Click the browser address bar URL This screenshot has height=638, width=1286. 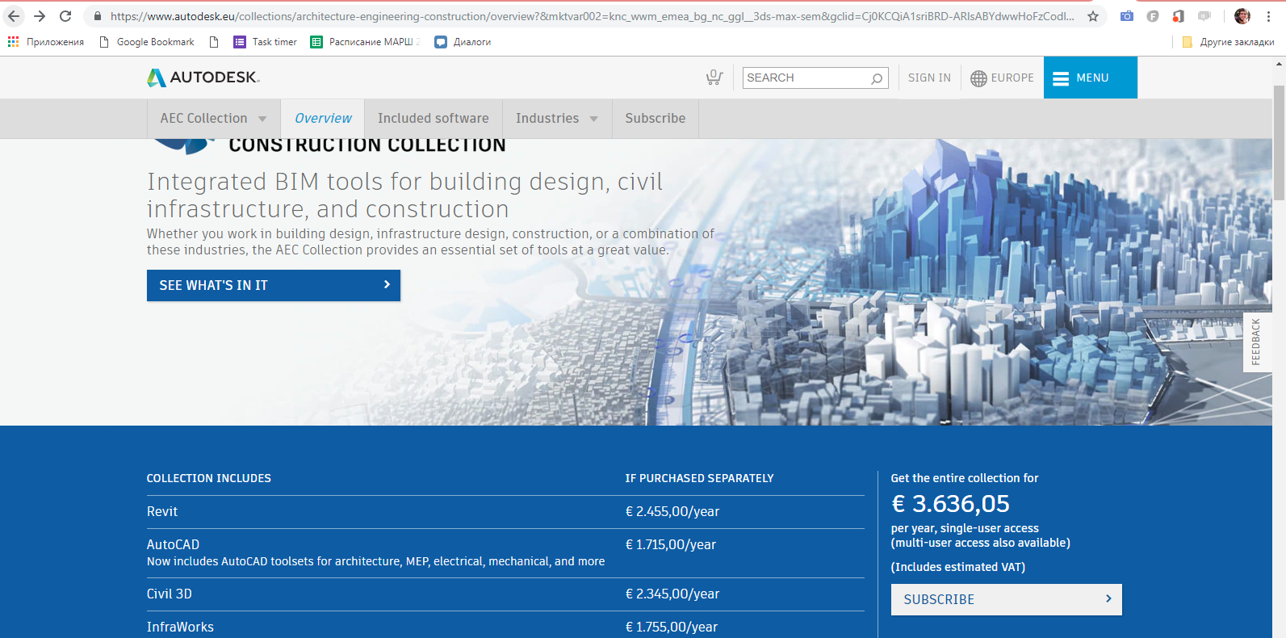[592, 16]
